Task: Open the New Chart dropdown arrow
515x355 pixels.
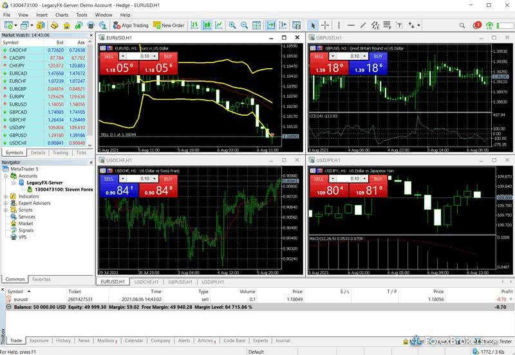Action: point(15,25)
